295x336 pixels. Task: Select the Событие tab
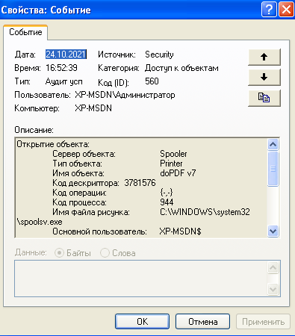25,32
